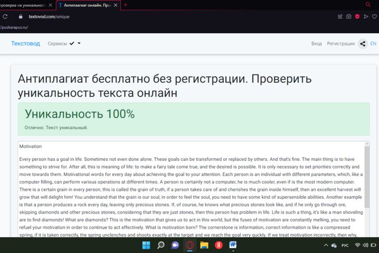Expand the Сервисы dropdown arrow
Viewport: 379px width, 253px height.
(x=79, y=44)
